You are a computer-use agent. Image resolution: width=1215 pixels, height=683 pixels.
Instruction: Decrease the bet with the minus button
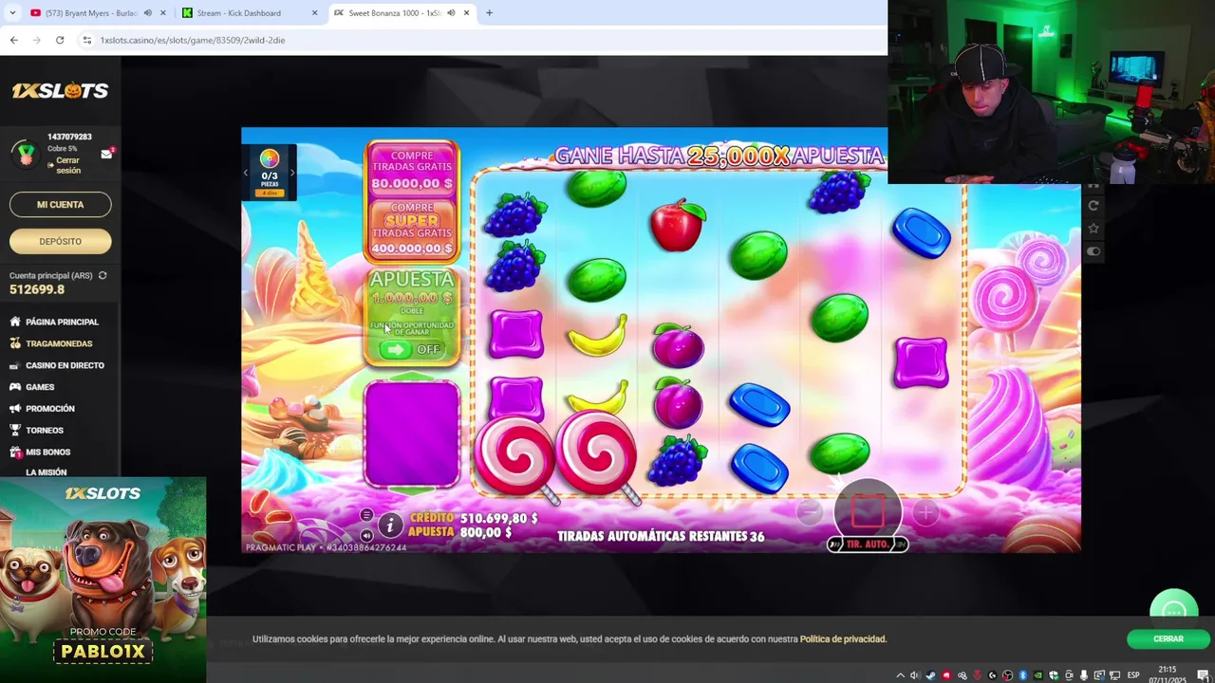tap(809, 513)
